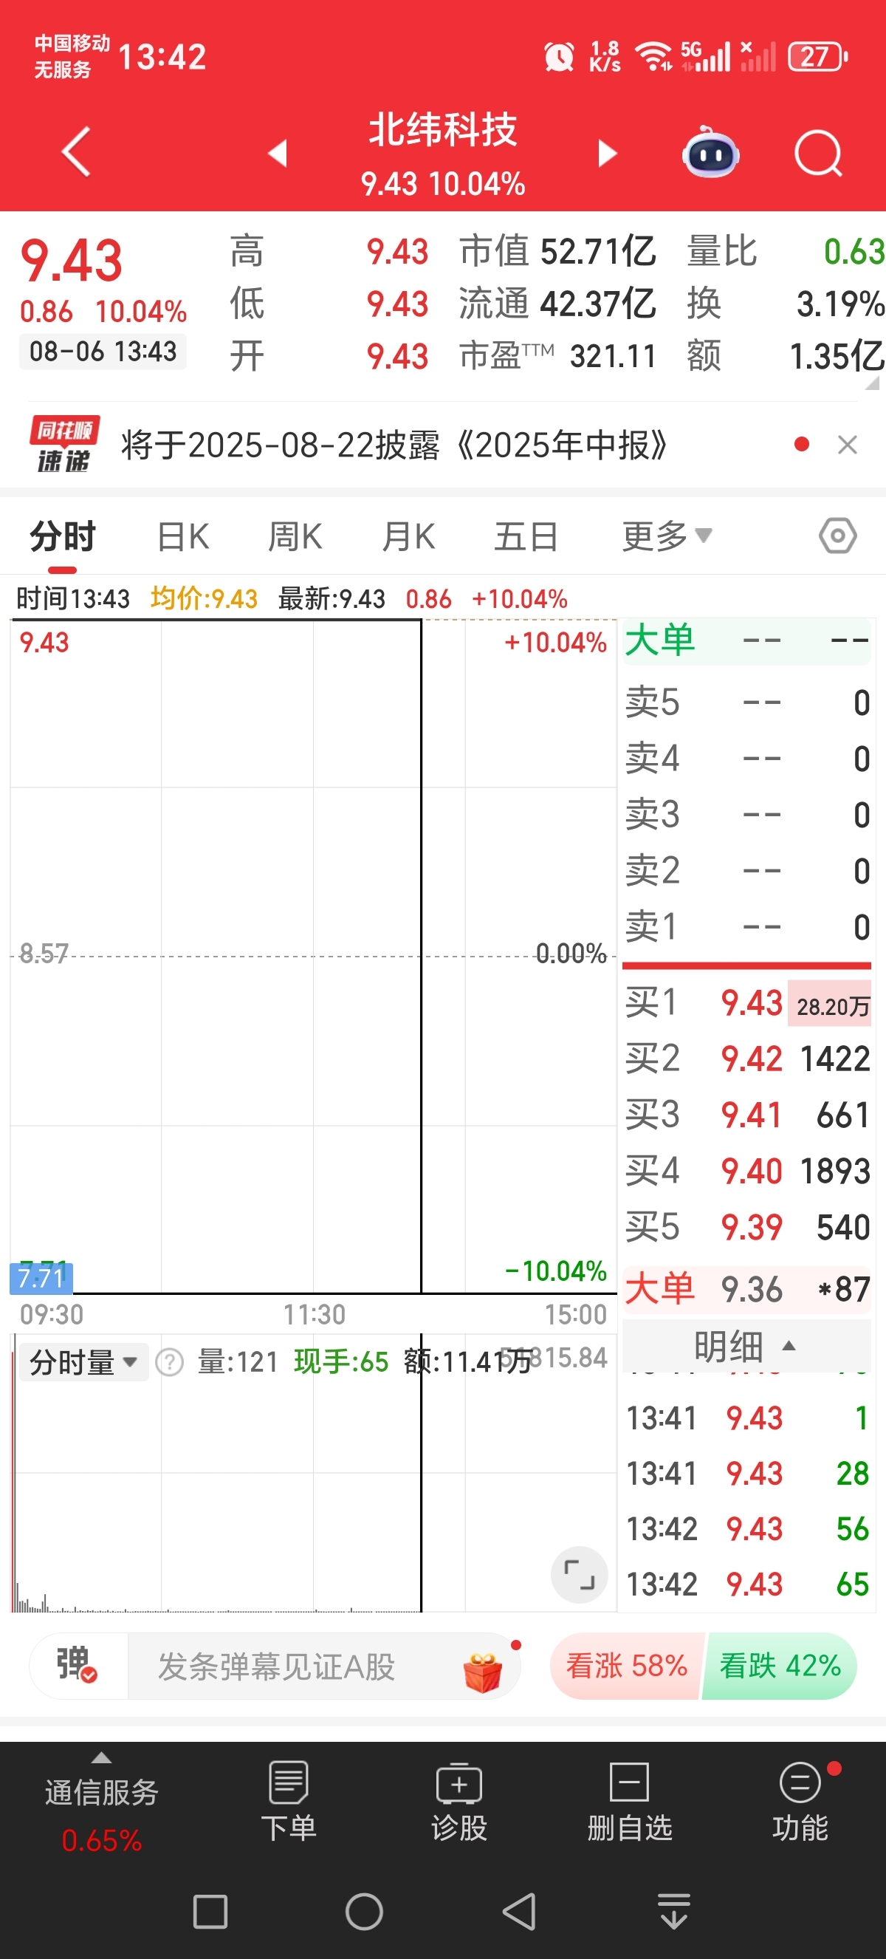Tap red 大单 9.36 row

747,1289
